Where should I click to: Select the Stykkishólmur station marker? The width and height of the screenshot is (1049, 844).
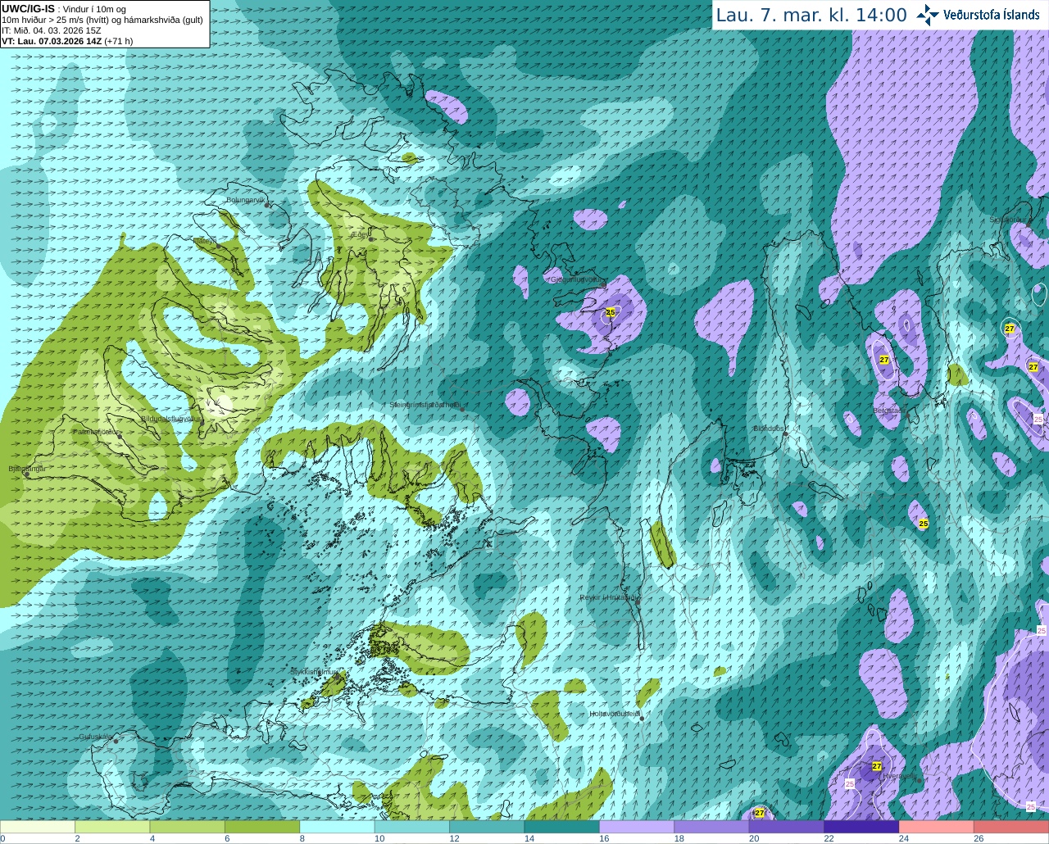[x=337, y=677]
